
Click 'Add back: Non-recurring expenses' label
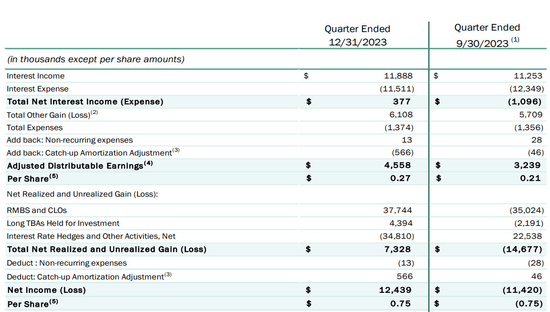click(x=70, y=140)
